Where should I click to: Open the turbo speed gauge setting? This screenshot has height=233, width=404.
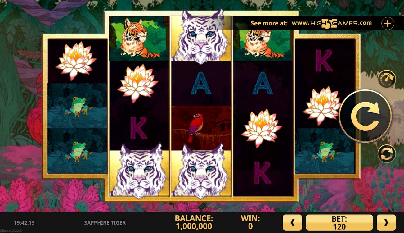click(387, 79)
